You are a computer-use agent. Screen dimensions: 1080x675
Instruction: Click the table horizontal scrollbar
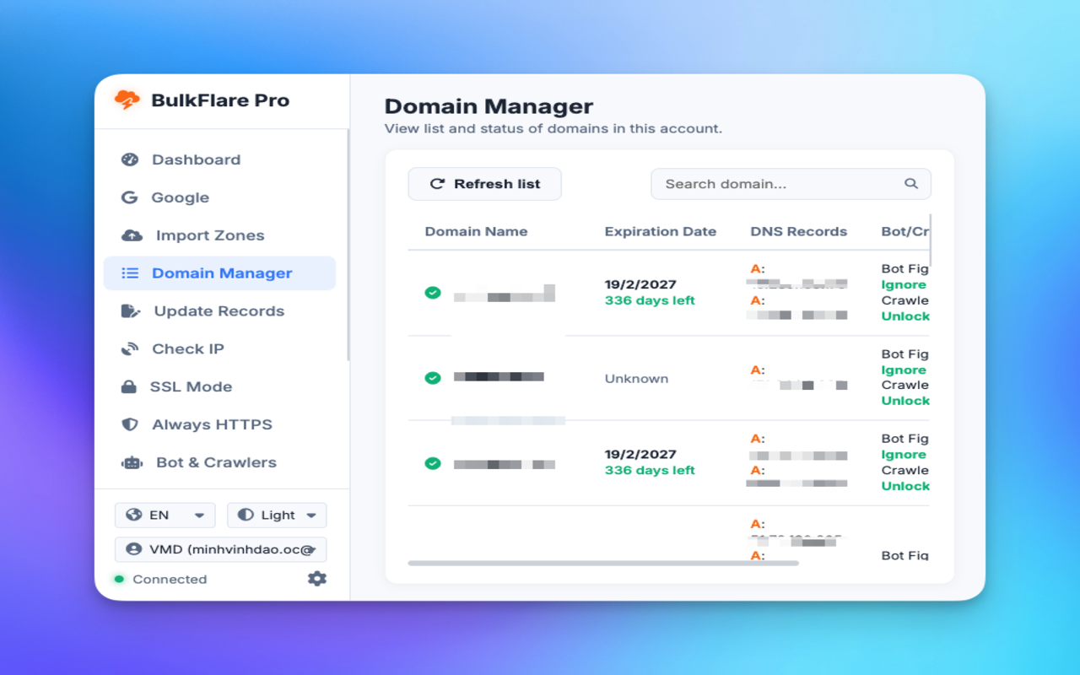point(603,563)
